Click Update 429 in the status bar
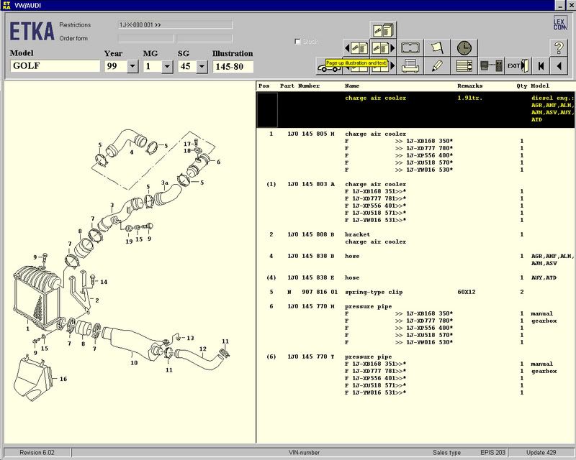Viewport: 576px width, 460px height. (x=541, y=453)
